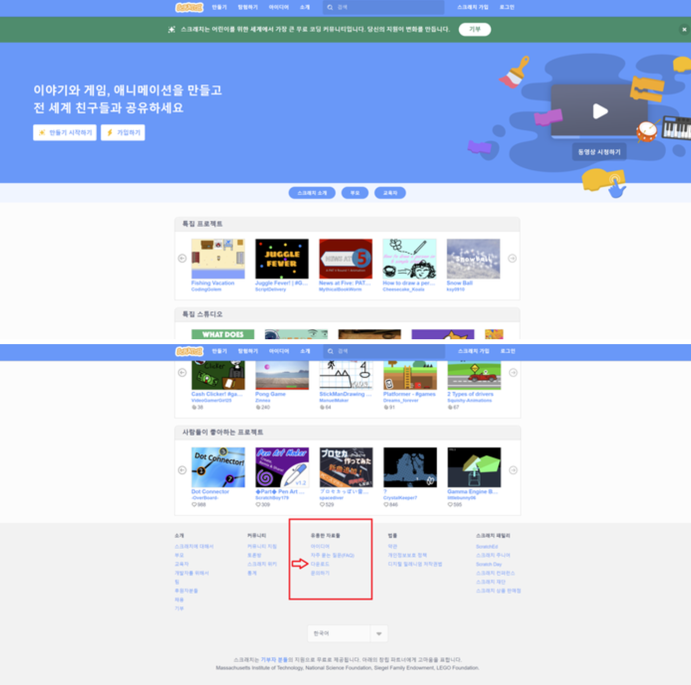Click the 기부자 분들 link in the footer sentence

(274, 660)
